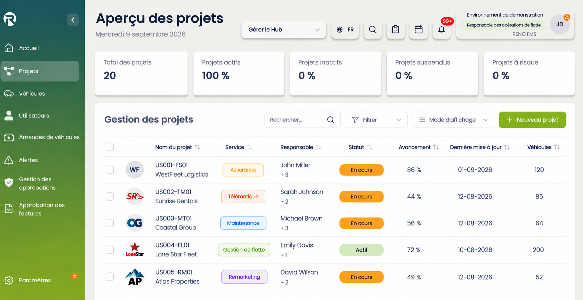Click the Lone Star Fleet logo
This screenshot has width=583, height=300.
pyautogui.click(x=135, y=250)
